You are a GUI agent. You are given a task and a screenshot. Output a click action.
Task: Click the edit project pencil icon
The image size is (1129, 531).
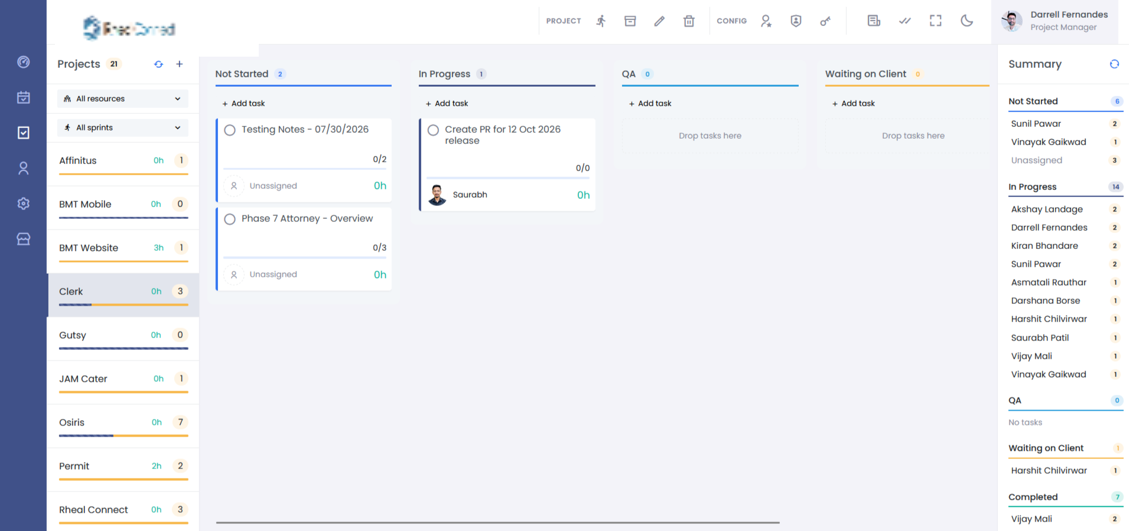point(659,21)
